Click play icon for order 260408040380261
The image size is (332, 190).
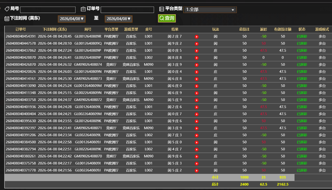(x=197, y=156)
